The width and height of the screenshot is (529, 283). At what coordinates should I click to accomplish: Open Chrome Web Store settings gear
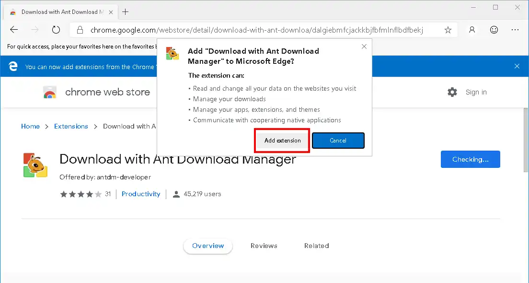point(452,92)
